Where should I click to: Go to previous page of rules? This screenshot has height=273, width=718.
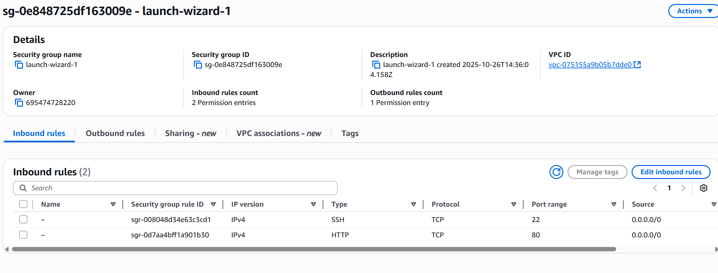(655, 188)
